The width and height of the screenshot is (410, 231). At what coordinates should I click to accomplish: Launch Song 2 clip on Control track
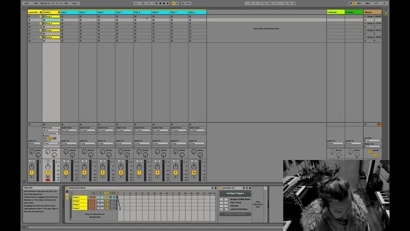pyautogui.click(x=44, y=23)
